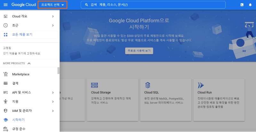Click the API icon in sidebar
This screenshot has width=256, height=132.
(x=5, y=92)
